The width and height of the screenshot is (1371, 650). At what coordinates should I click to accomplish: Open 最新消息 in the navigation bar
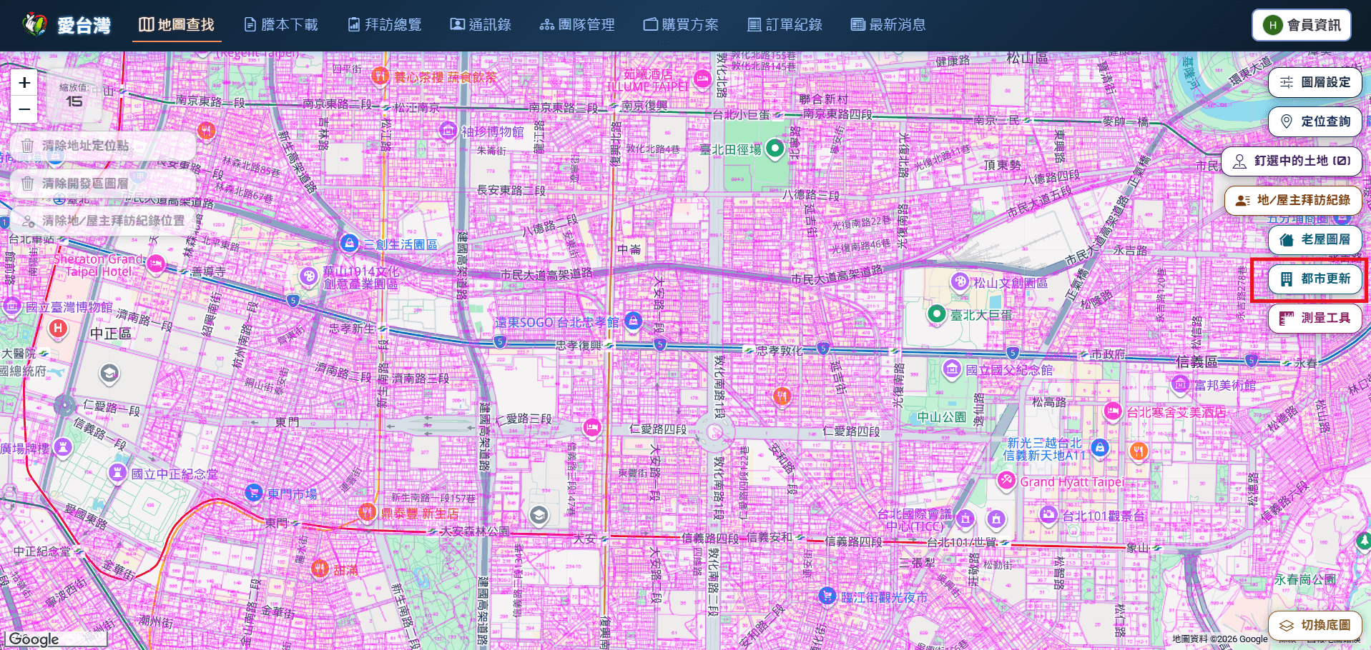[888, 25]
